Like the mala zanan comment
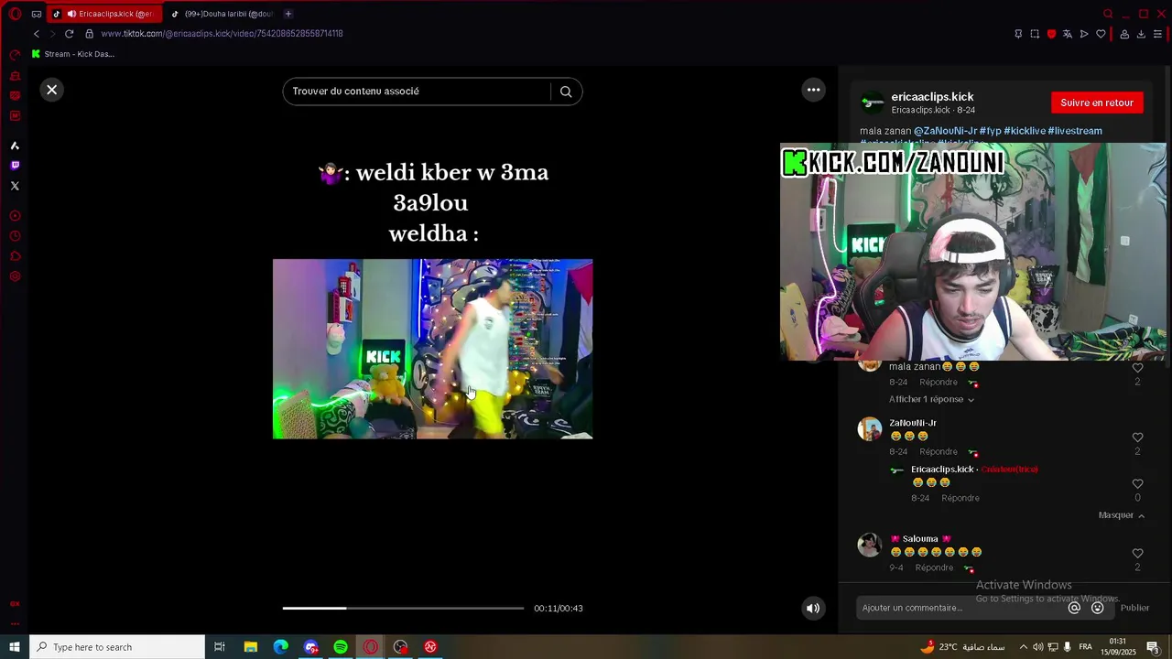 coord(1137,368)
